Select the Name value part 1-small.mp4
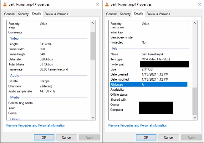The height and width of the screenshot is (143, 204). tap(152, 54)
